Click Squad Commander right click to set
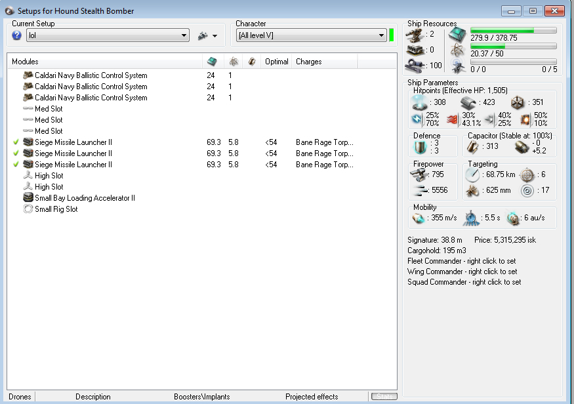 tap(464, 282)
